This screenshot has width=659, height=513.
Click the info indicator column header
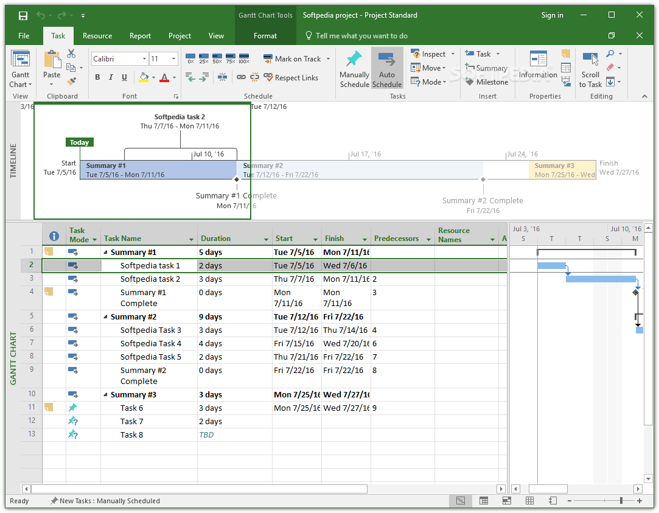tap(54, 236)
